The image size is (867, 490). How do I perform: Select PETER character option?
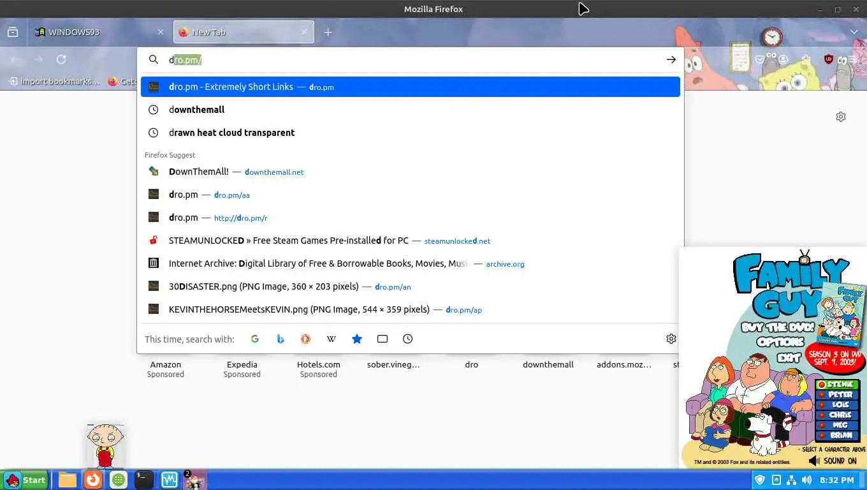(838, 395)
